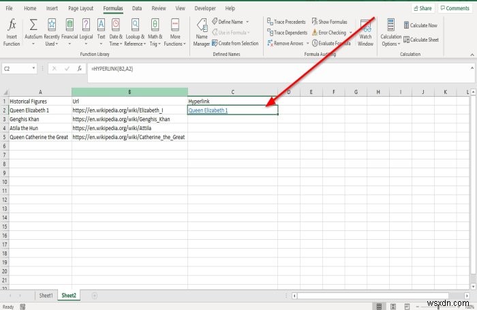Screen dimensions: 477x310
Task: Click the fx Insert Function button in formula bar
Action: (80, 68)
